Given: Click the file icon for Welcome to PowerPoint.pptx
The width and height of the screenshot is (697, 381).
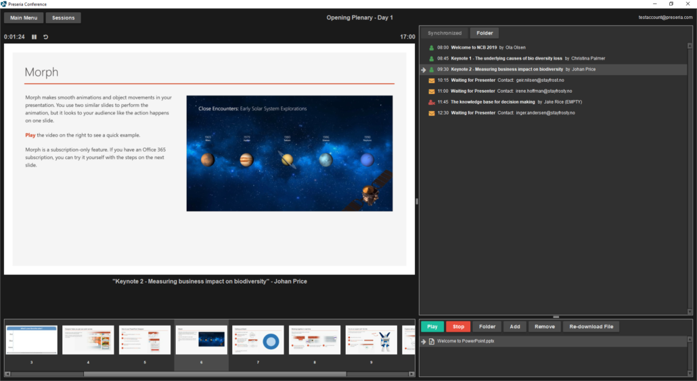Looking at the screenshot, I should [432, 341].
